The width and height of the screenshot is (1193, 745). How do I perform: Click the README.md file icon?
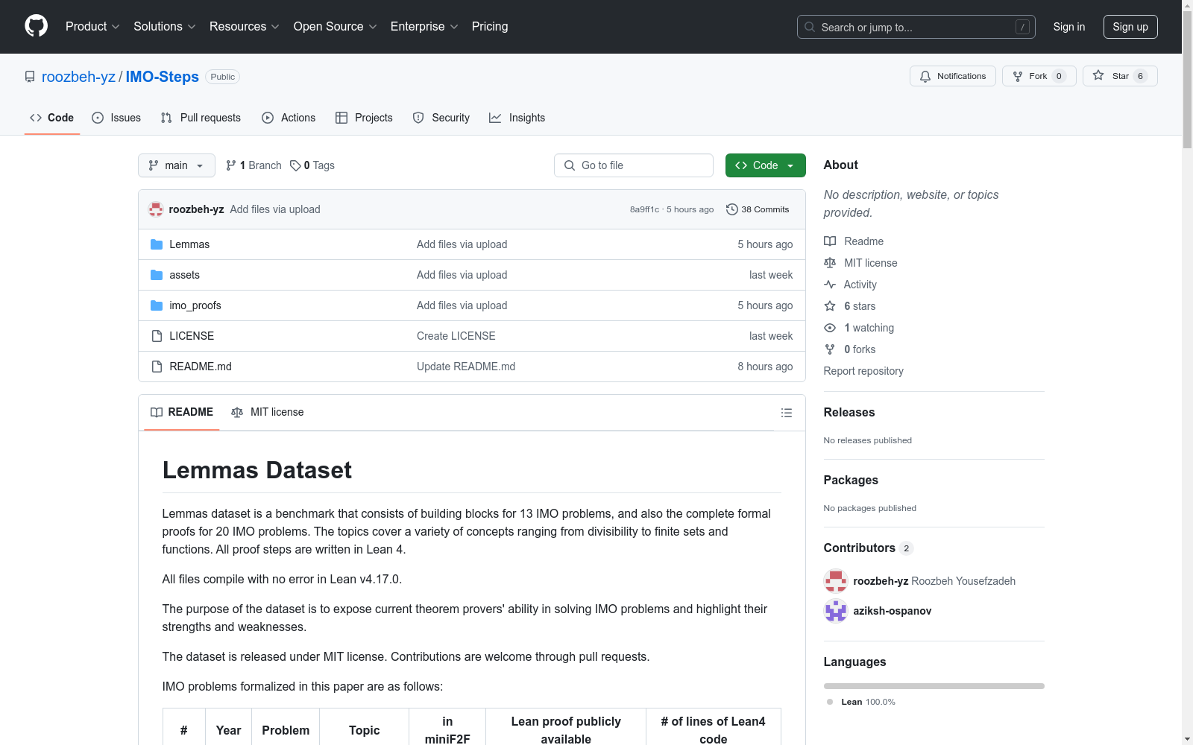point(157,367)
